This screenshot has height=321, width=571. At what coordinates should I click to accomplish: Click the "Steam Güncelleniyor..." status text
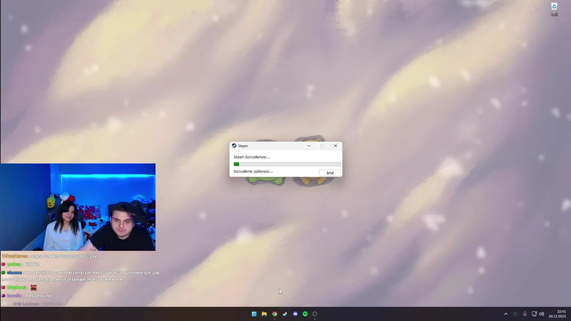[252, 157]
